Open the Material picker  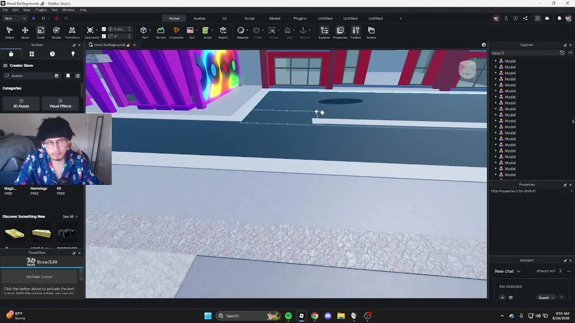[241, 32]
